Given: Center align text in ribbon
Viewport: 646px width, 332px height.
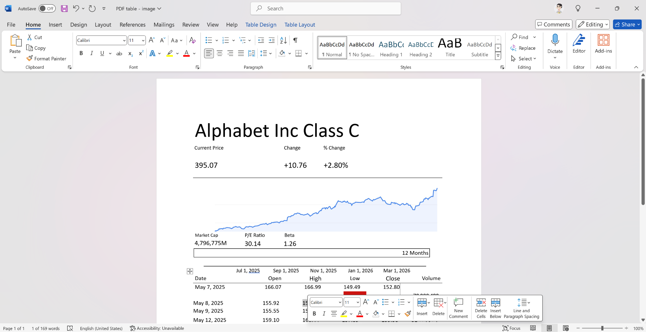Looking at the screenshot, I should tap(220, 54).
